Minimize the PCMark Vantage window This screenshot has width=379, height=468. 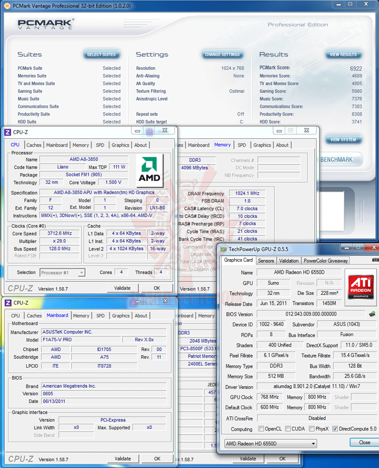point(339,4)
